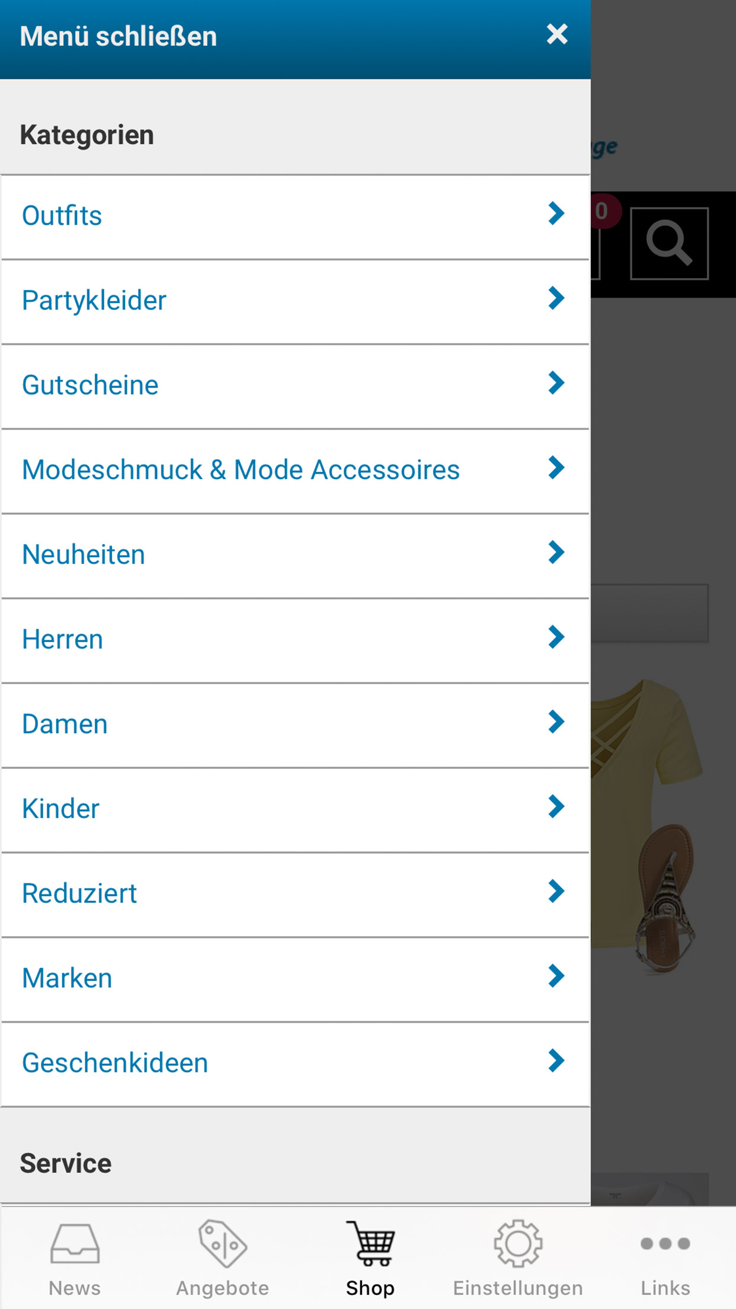Open the Angebote price tag icon

tap(222, 1244)
